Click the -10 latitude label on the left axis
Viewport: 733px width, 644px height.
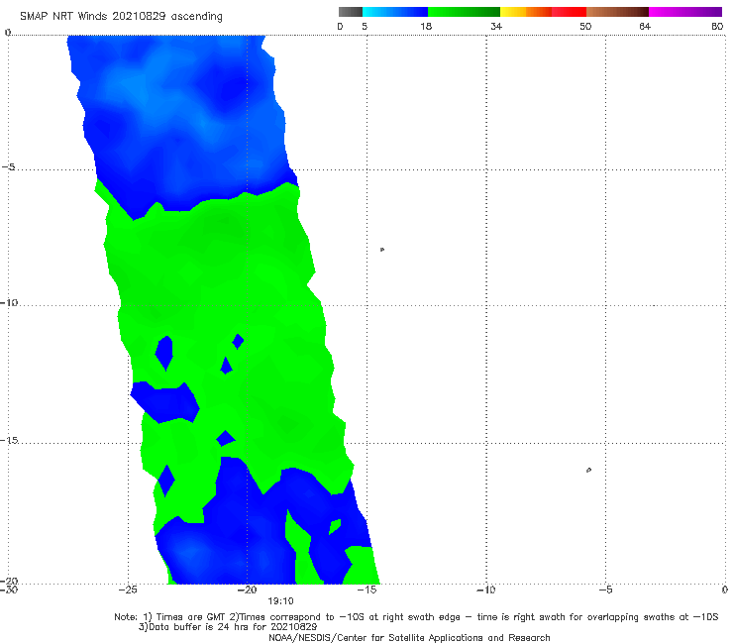[x=9, y=302]
